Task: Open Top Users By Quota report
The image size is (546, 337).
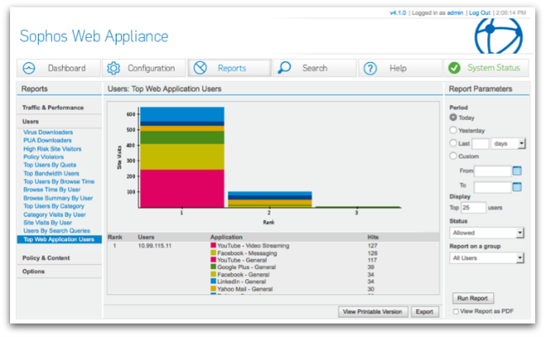Action: pyautogui.click(x=50, y=165)
